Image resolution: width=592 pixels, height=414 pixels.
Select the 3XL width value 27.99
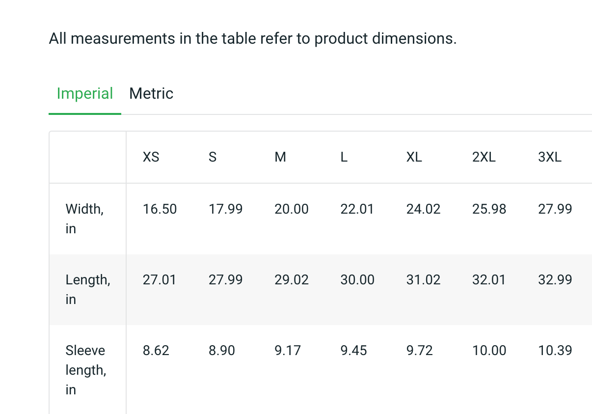coord(555,209)
